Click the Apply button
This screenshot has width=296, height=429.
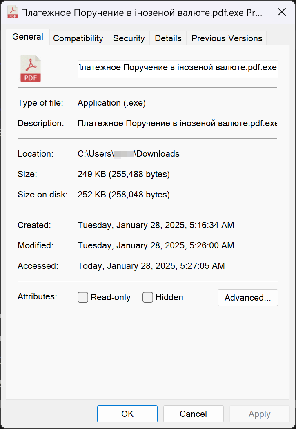pos(259,414)
